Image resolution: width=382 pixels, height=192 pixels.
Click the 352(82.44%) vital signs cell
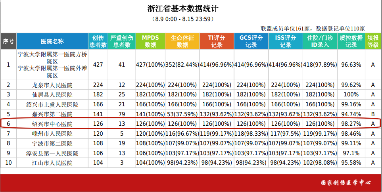click(x=182, y=65)
